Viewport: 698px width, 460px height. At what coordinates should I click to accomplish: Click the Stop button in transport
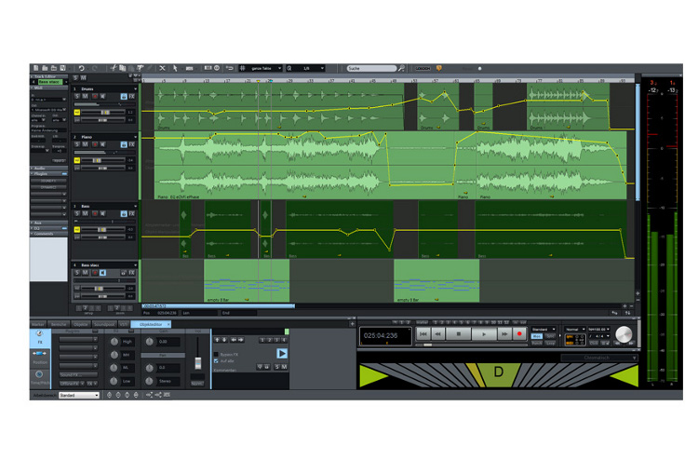coord(459,333)
